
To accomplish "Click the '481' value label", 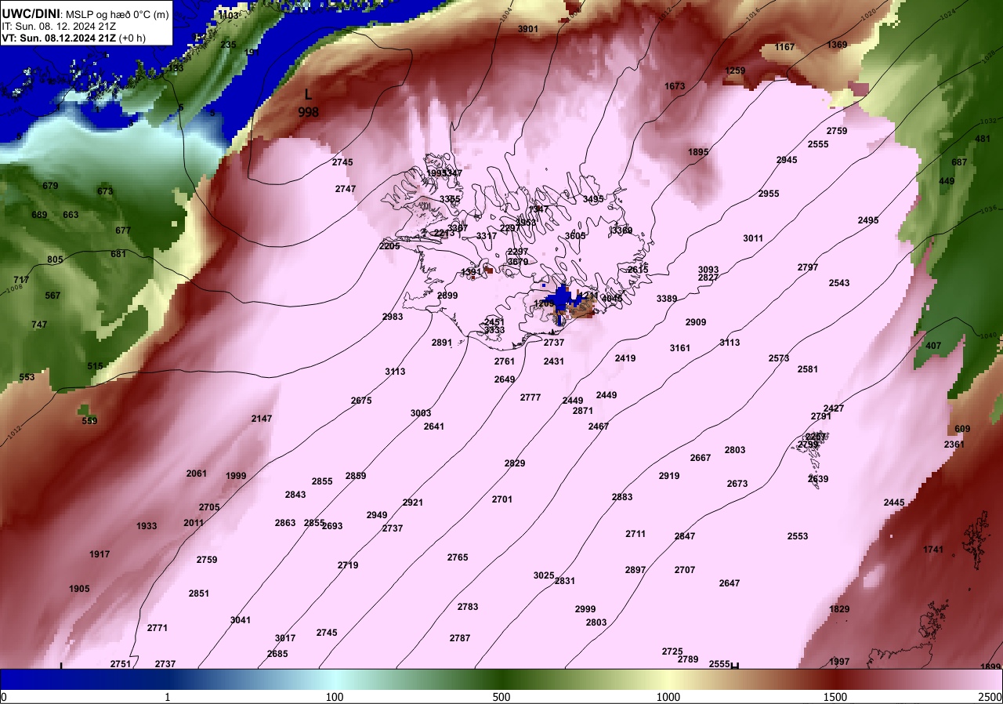I will 983,139.
